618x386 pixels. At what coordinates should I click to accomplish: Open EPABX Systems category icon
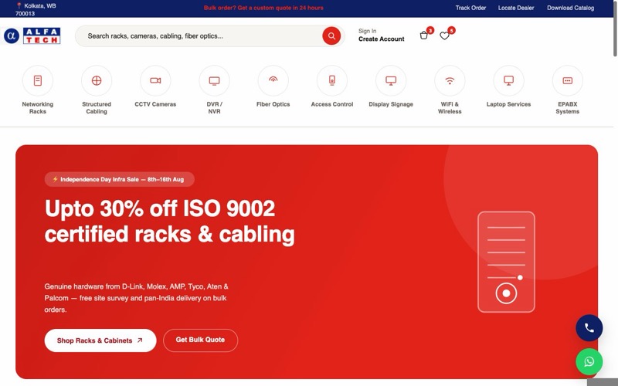[567, 80]
